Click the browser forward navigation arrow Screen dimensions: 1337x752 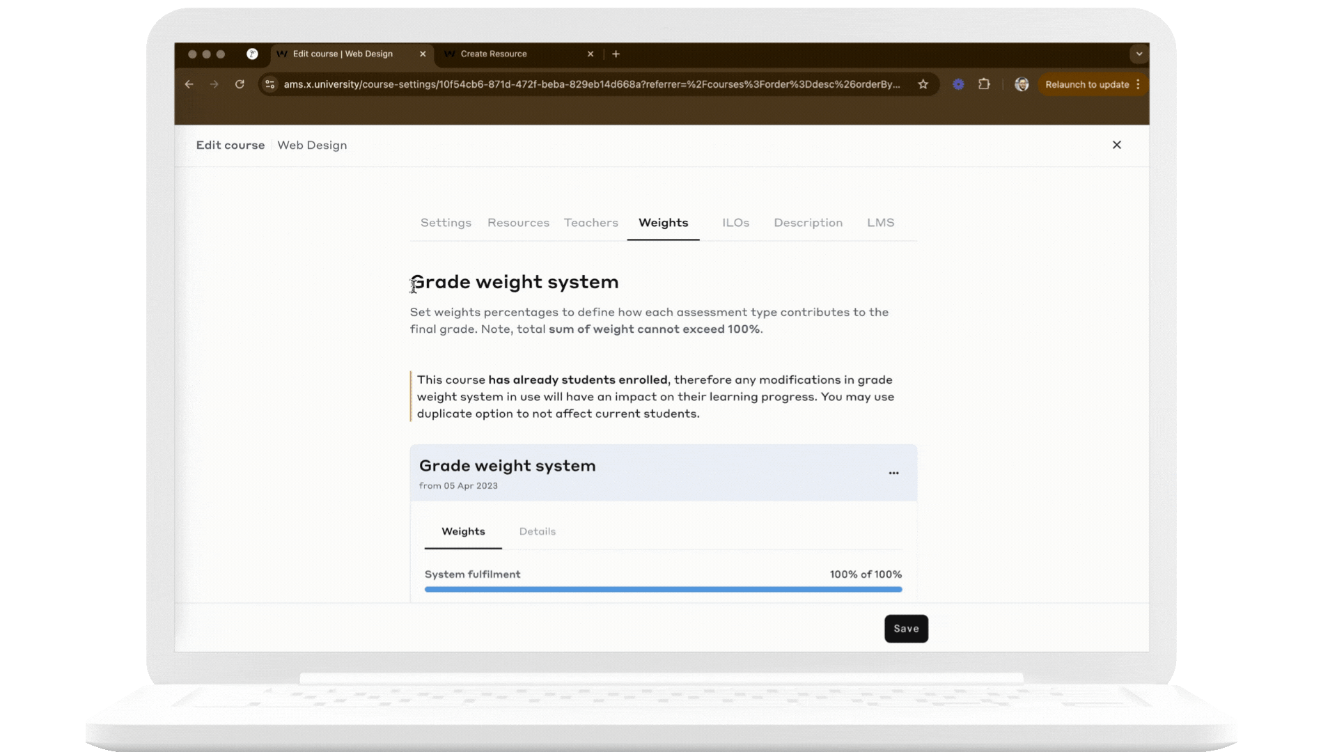coord(214,84)
